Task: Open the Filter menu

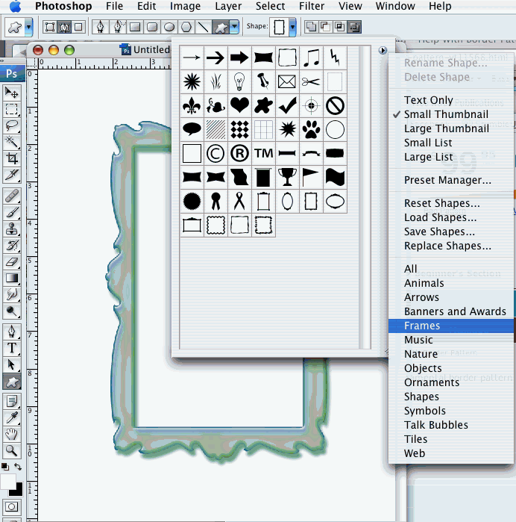Action: (x=312, y=7)
